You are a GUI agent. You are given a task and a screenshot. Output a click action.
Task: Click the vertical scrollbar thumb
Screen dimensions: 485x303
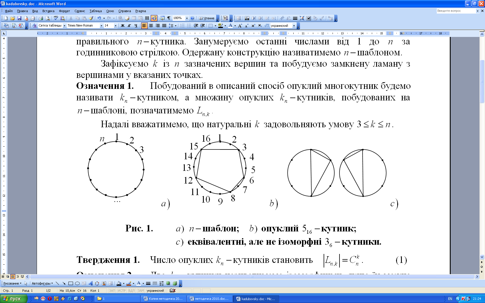[482, 81]
